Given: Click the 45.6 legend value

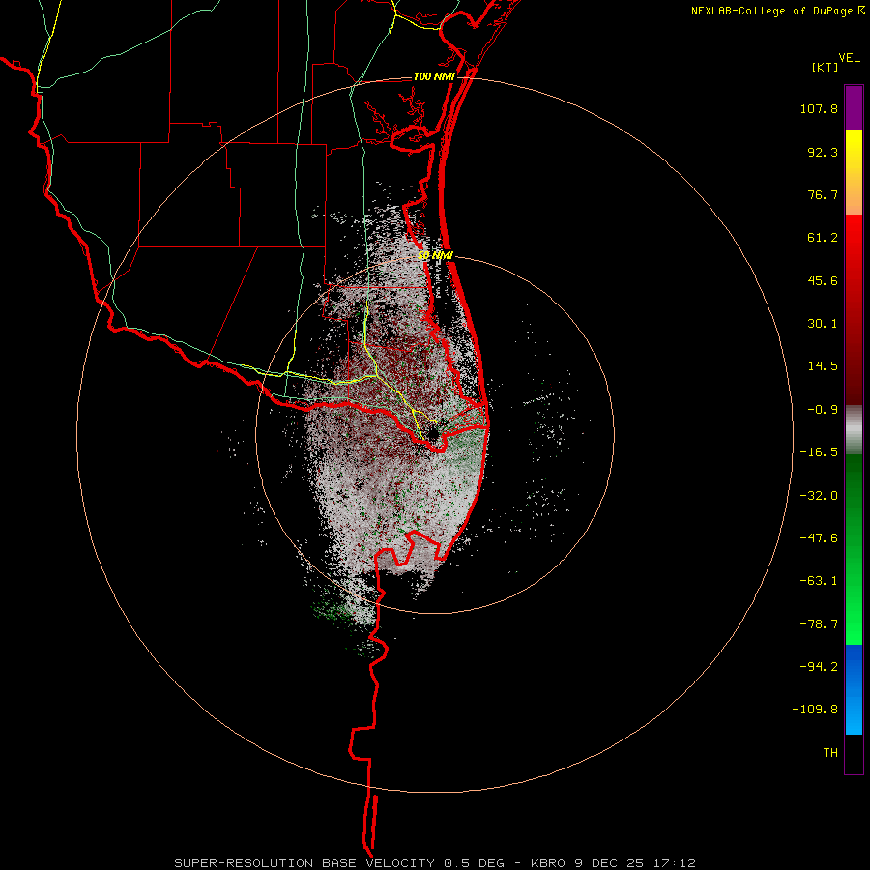Looking at the screenshot, I should tap(823, 280).
